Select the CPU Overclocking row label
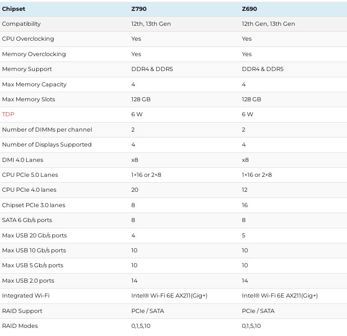Image resolution: width=347 pixels, height=336 pixels. (28, 39)
